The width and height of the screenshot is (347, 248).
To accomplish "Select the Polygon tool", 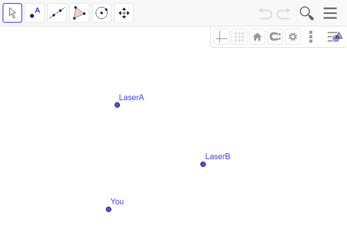I will point(79,13).
